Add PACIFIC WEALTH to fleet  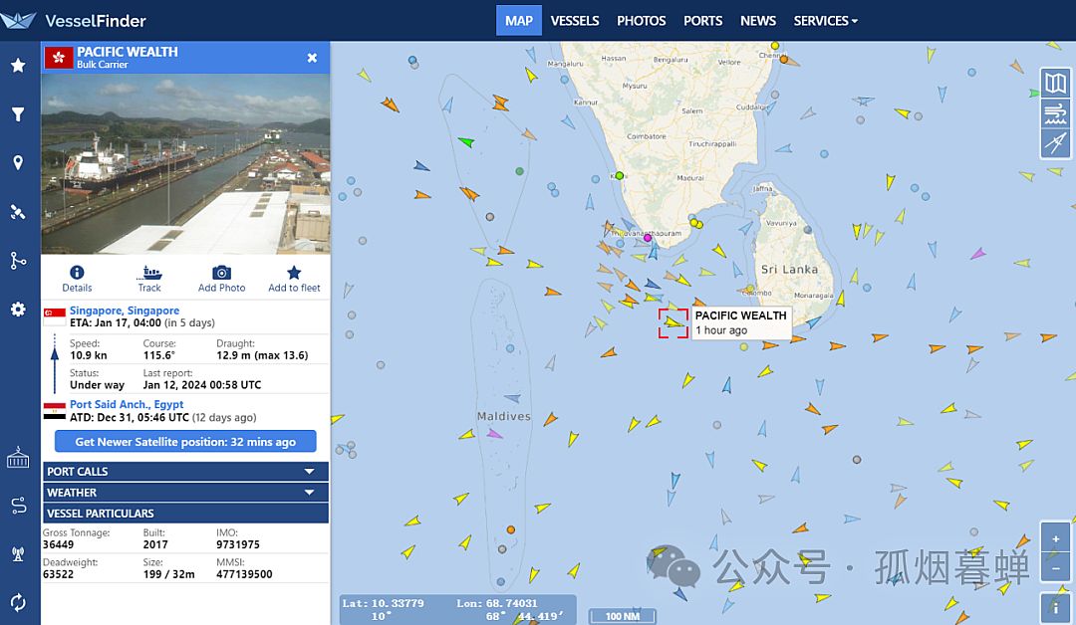[294, 278]
